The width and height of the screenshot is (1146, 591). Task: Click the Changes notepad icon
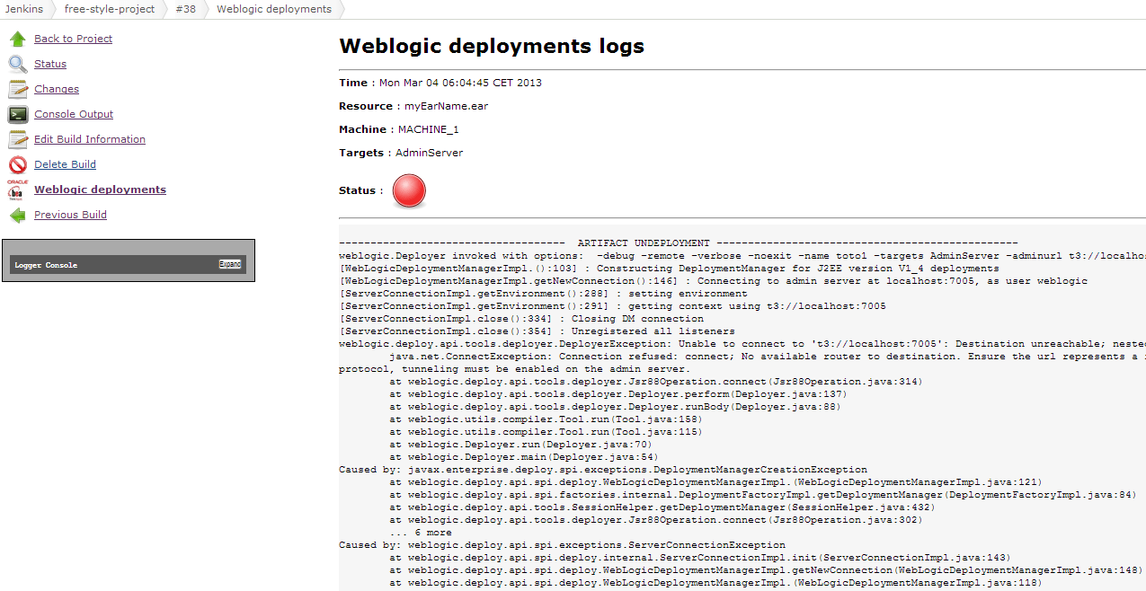click(x=16, y=88)
